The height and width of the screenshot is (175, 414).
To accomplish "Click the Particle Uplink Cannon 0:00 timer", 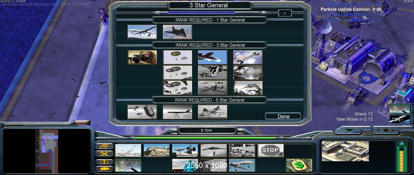I will point(351,9).
